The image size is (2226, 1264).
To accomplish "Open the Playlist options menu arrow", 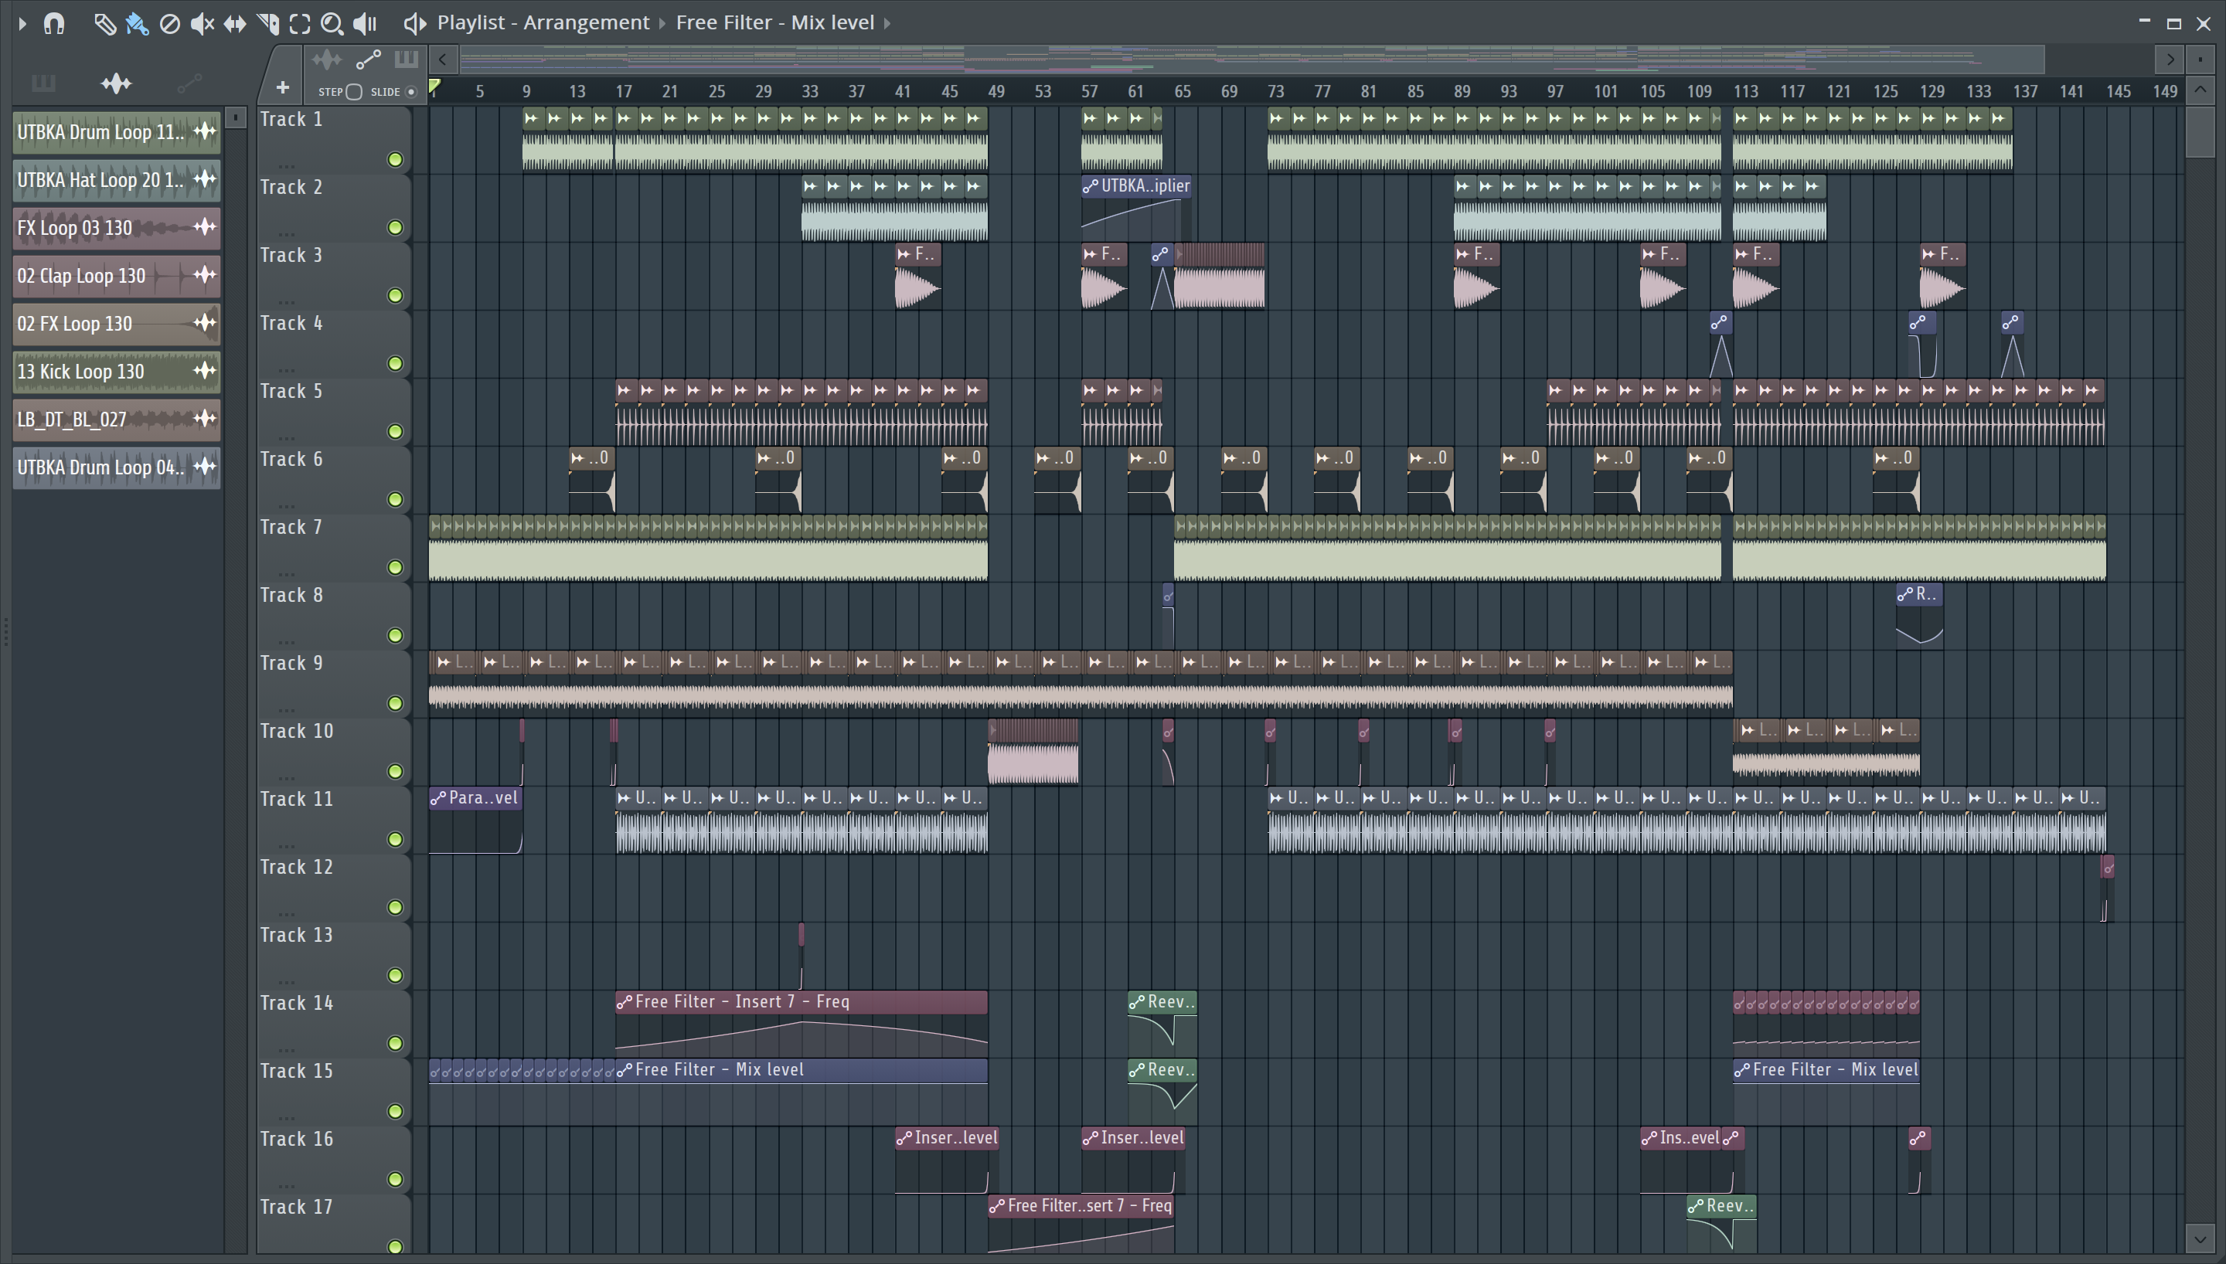I will coord(22,23).
